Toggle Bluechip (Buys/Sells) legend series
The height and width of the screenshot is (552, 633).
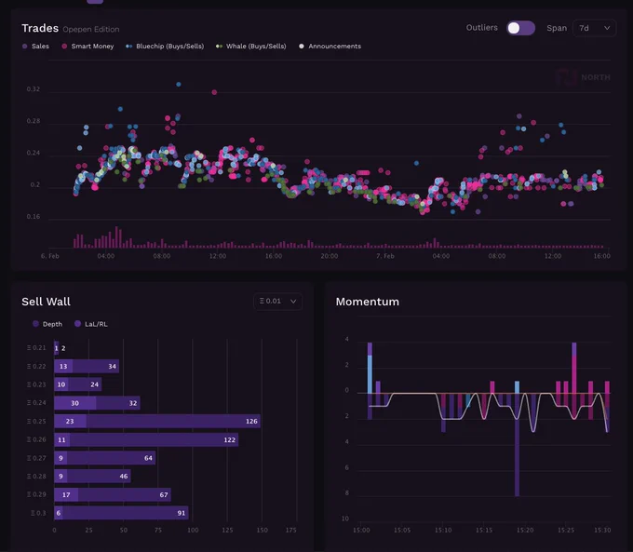point(165,46)
